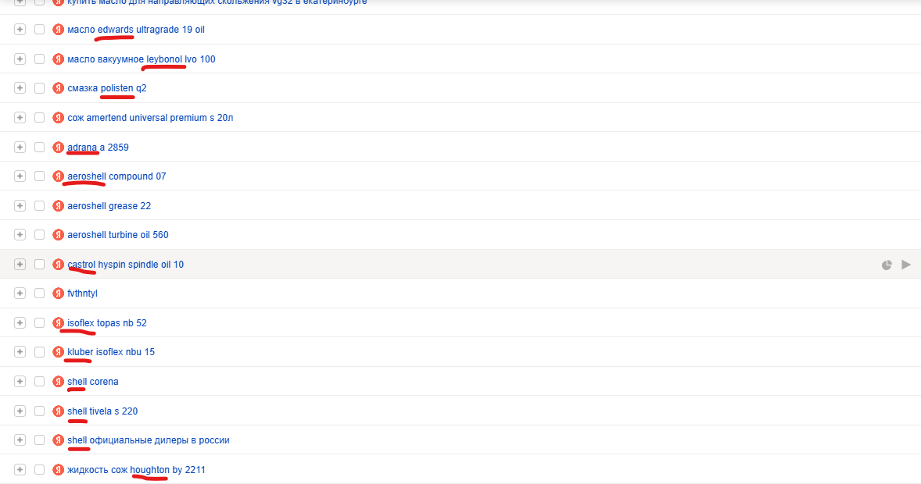Open the "aeroshell turbine oil 560" keyword link
This screenshot has width=921, height=484.
click(118, 235)
